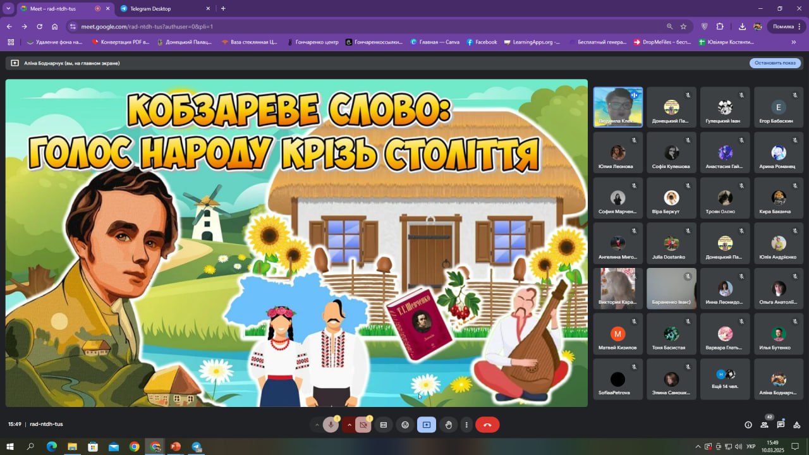This screenshot has width=809, height=455.
Task: Open the 'Ещё 14 чел.' participants tile
Action: [x=725, y=379]
